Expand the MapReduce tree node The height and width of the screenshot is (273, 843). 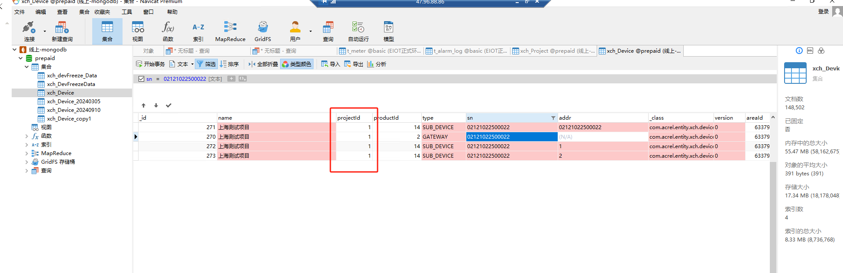[27, 153]
